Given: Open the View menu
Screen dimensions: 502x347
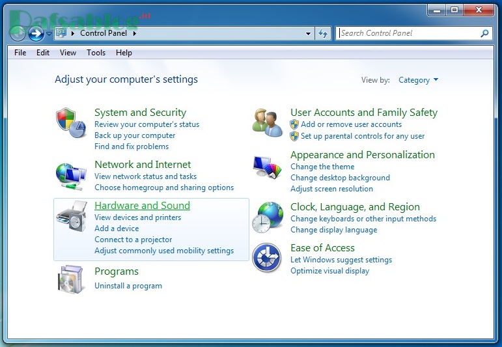Looking at the screenshot, I should (68, 53).
